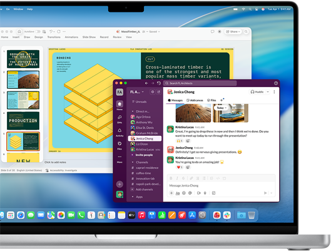Click the compose new message icon in Slack
The image size is (331, 251).
tap(159, 92)
